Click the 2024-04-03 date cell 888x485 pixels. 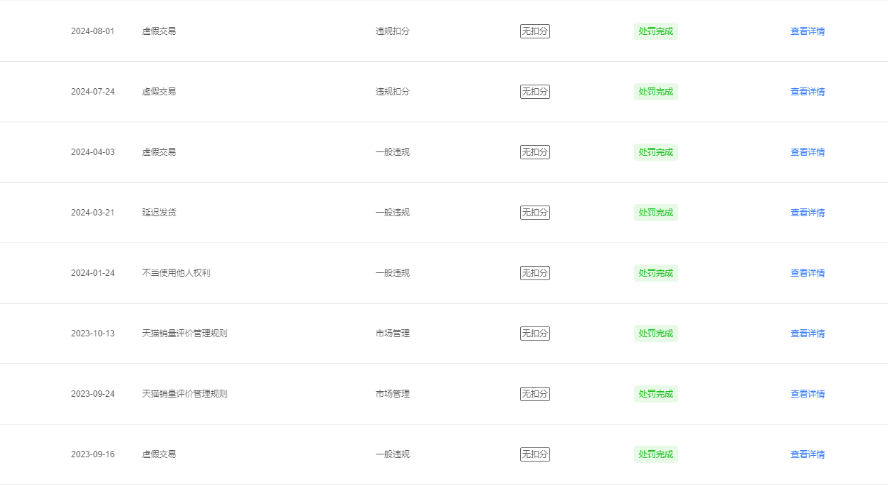[x=92, y=152]
